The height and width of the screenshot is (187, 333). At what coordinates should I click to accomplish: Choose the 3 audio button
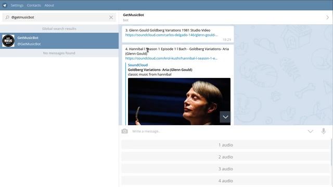coord(225,169)
